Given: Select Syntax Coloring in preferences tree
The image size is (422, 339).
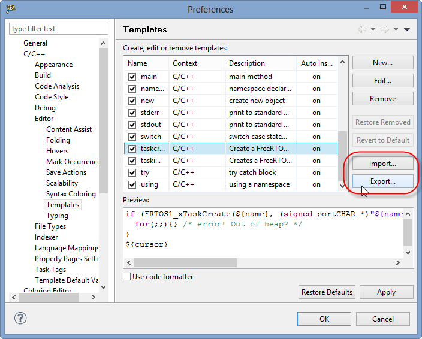Looking at the screenshot, I should click(x=71, y=194).
